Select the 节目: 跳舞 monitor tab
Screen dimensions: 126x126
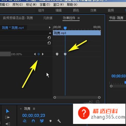[116, 18]
